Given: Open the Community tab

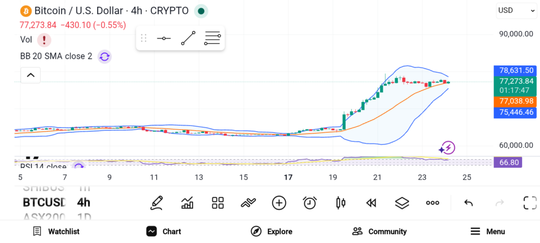Looking at the screenshot, I should 379,231.
